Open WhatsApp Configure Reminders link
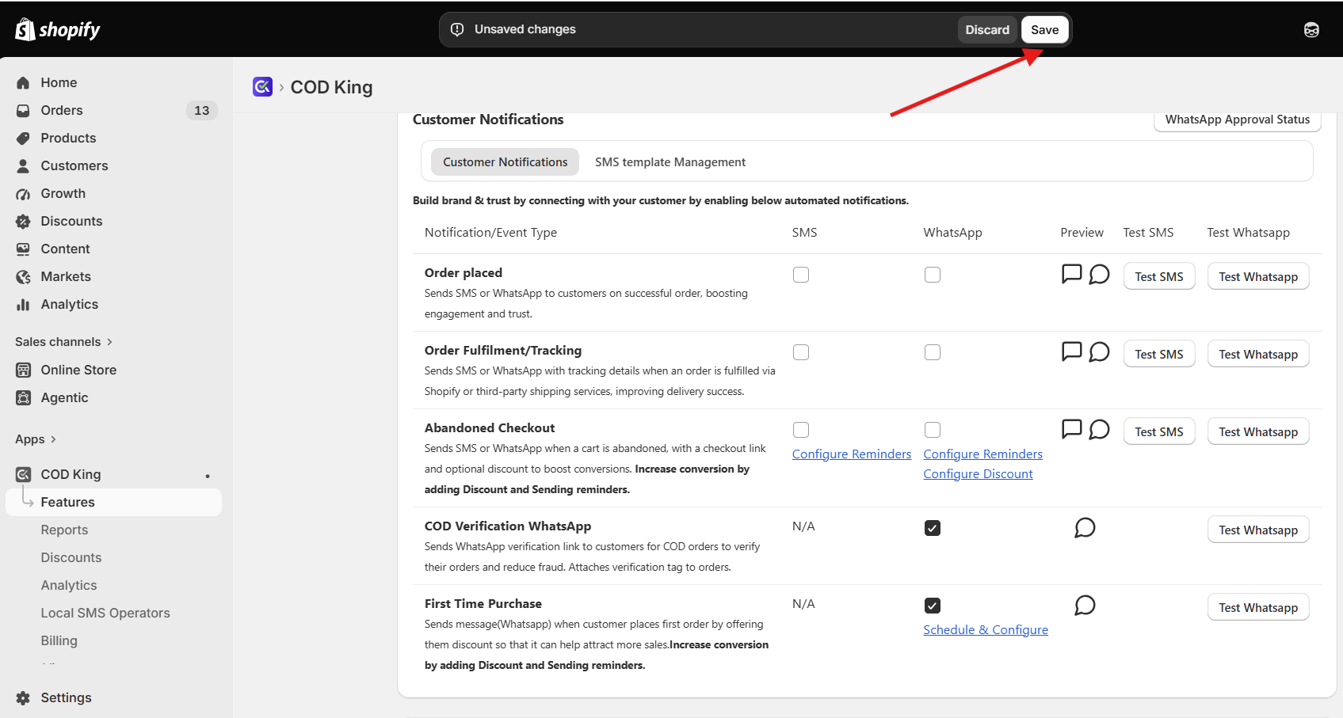Viewport: 1343px width, 718px height. (x=982, y=454)
